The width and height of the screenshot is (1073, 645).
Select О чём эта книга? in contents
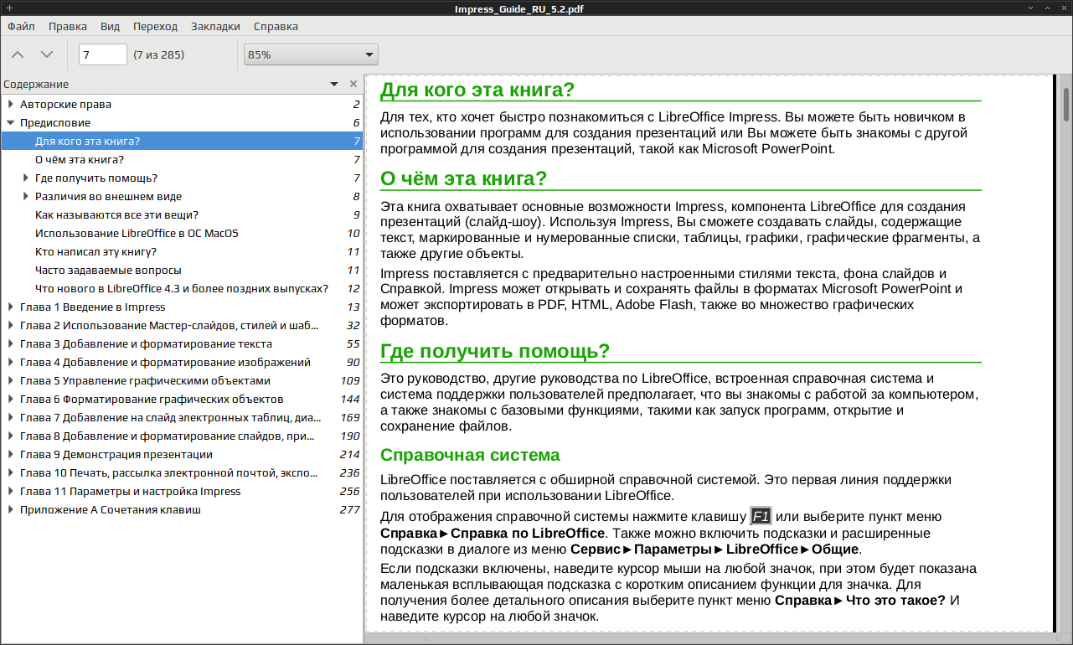click(182, 159)
